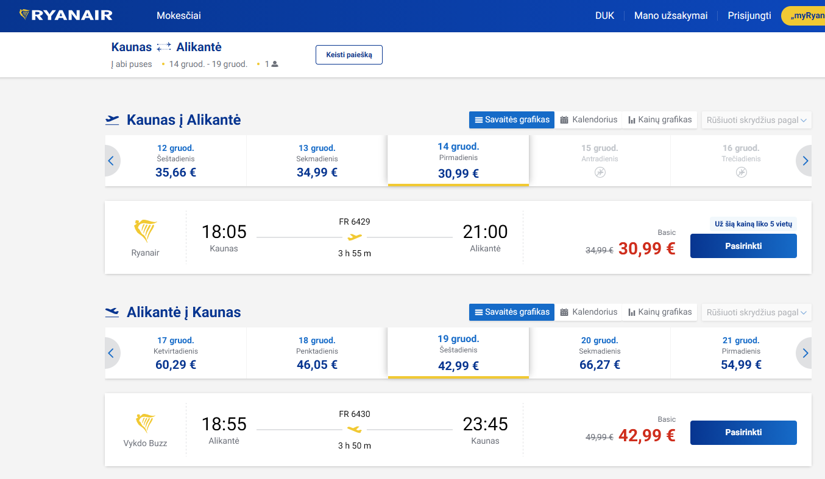Click the 18:55 departure time
Viewport: 825px width, 479px height.
point(224,424)
